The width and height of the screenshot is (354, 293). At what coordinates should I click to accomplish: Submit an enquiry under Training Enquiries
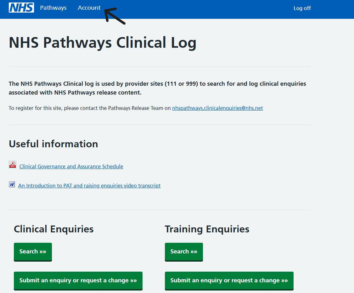tap(229, 281)
